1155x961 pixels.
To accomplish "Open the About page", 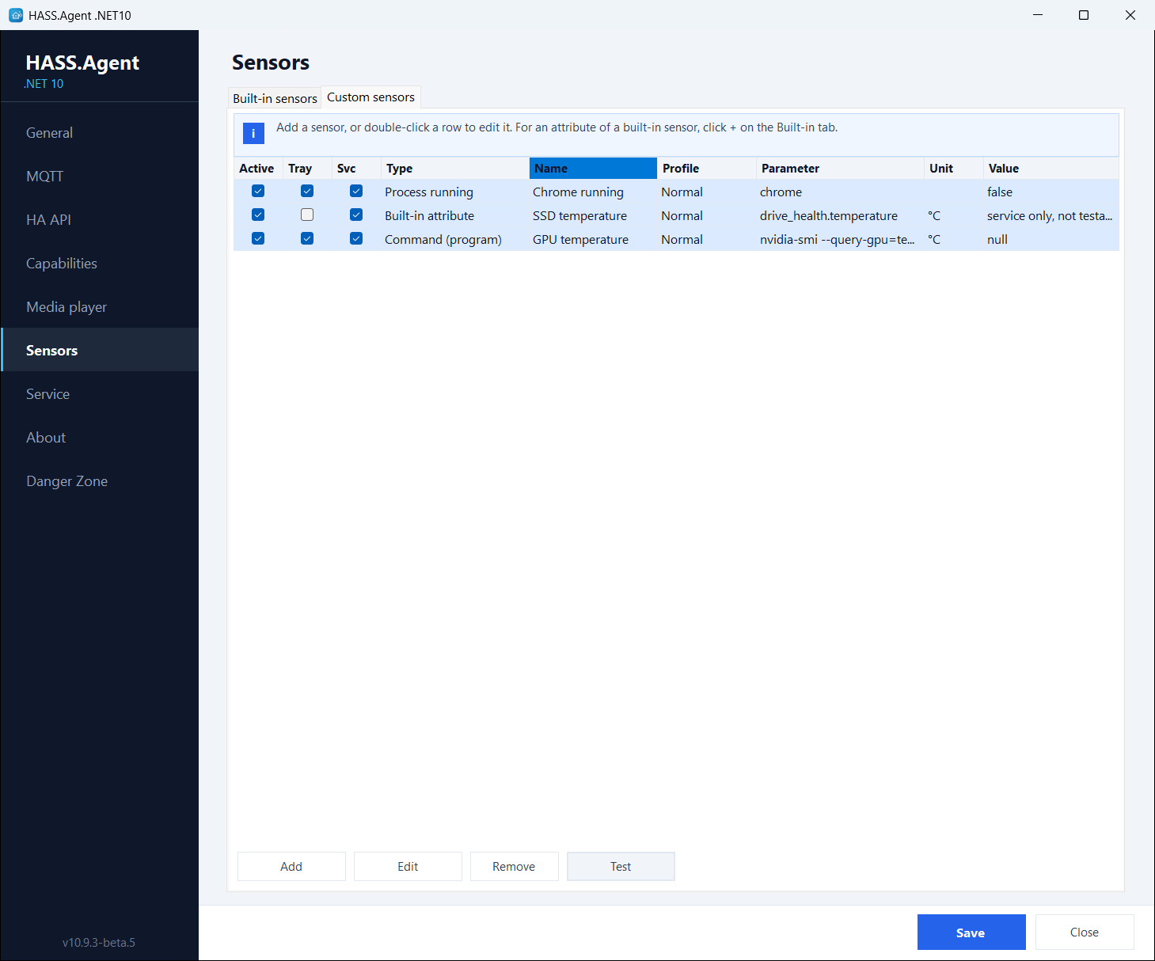I will tap(100, 438).
